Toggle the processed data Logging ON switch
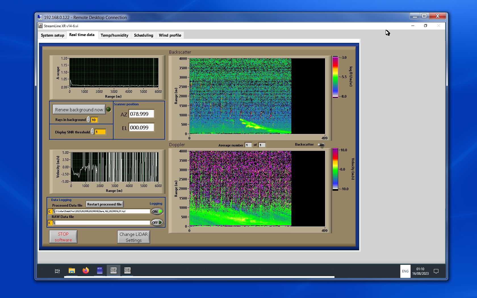Image resolution: width=477 pixels, height=298 pixels. coord(157,211)
